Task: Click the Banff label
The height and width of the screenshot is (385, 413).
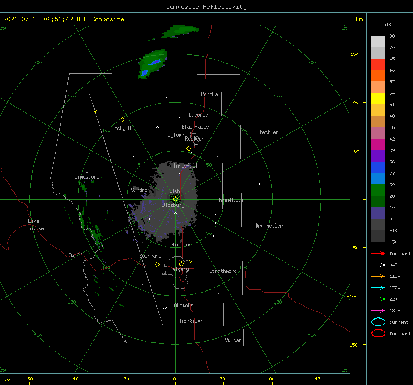Action: (76, 255)
